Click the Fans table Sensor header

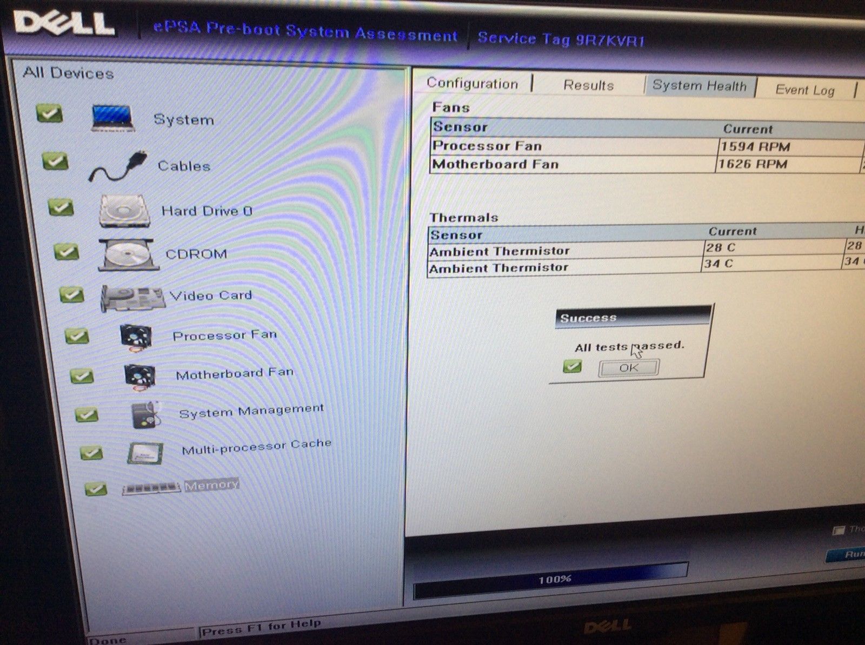point(460,127)
